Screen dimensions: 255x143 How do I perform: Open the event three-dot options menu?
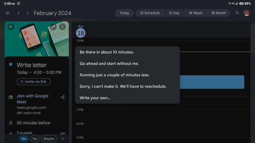pyautogui.click(x=62, y=27)
